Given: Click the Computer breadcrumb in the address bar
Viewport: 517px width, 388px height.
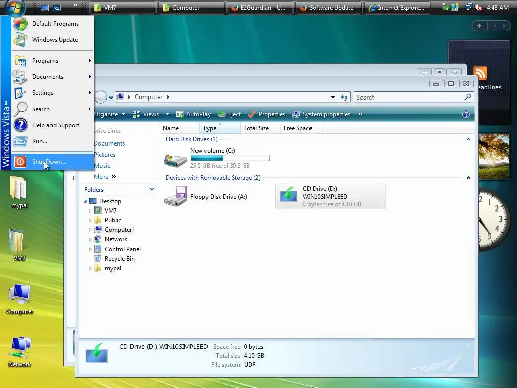Looking at the screenshot, I should (x=148, y=97).
